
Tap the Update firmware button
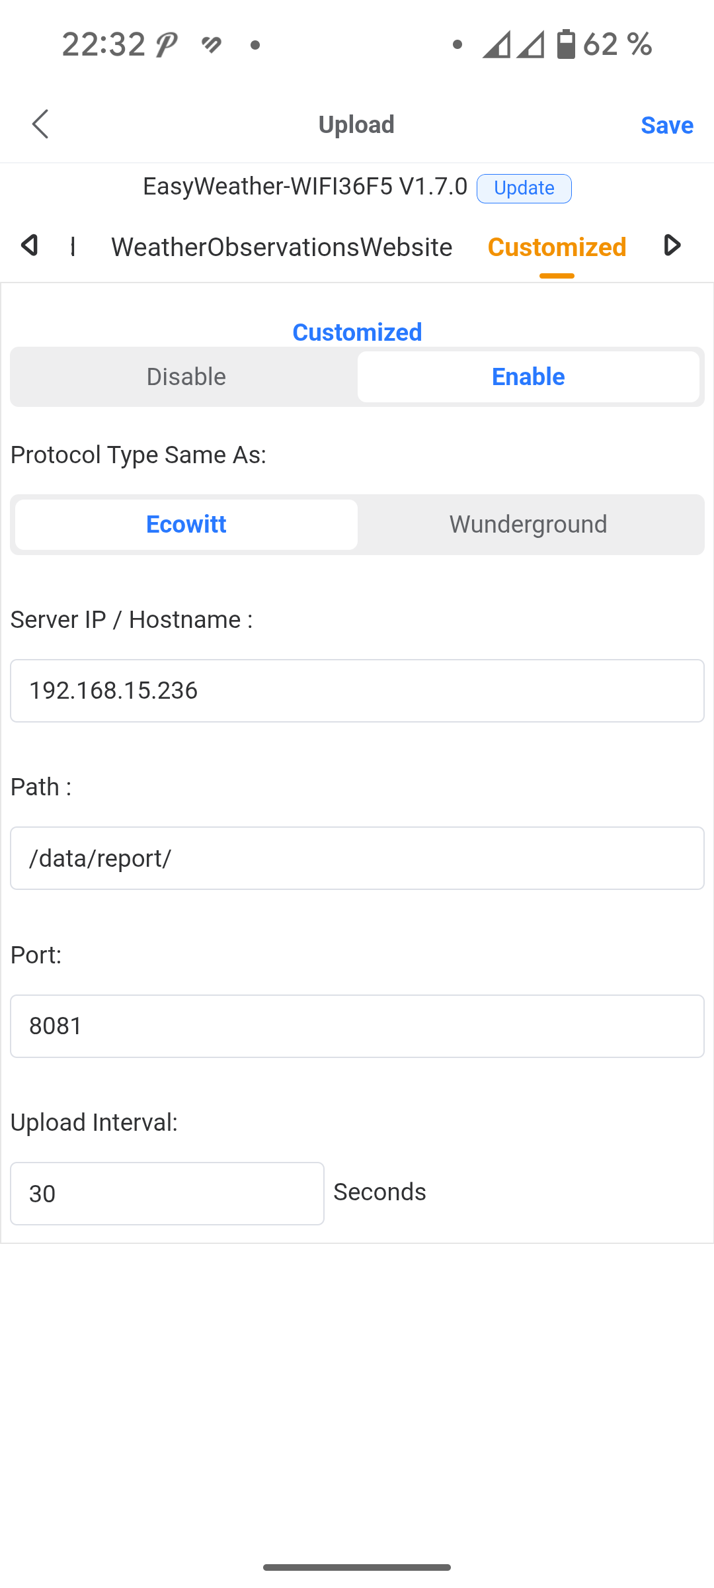(524, 189)
